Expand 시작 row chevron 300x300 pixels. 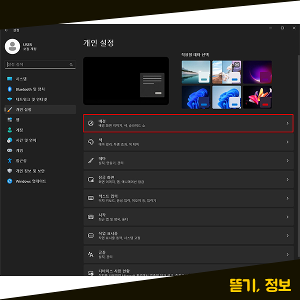[287, 217]
